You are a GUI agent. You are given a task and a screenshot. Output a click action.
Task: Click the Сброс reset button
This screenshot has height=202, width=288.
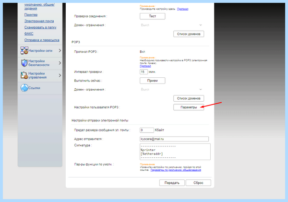click(x=198, y=183)
